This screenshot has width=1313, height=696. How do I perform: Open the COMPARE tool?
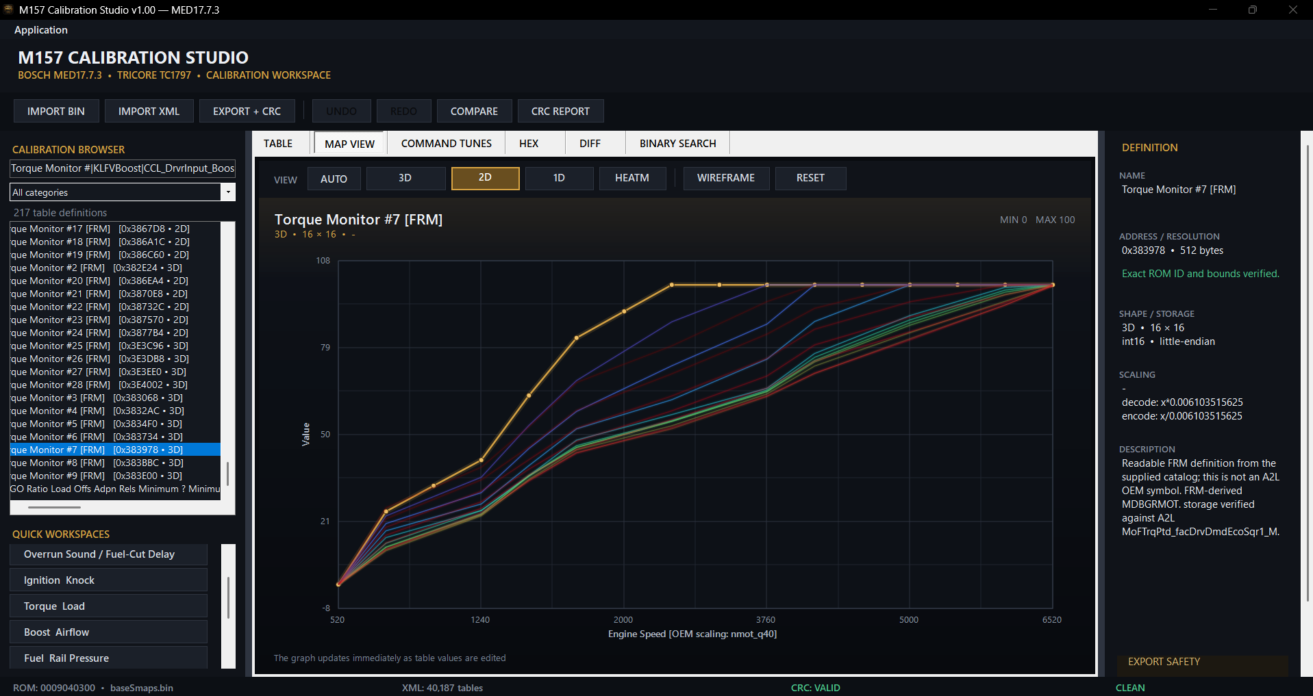coord(474,111)
